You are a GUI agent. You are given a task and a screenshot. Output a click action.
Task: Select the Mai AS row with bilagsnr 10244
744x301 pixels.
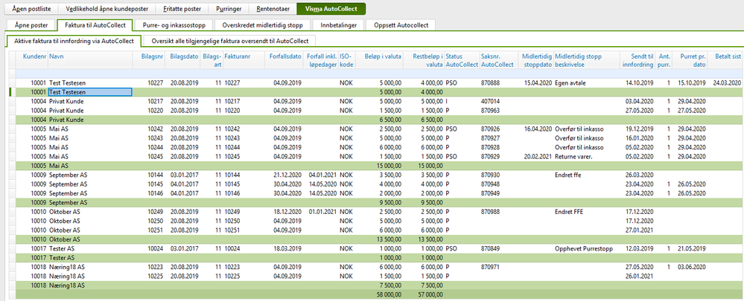coord(380,147)
